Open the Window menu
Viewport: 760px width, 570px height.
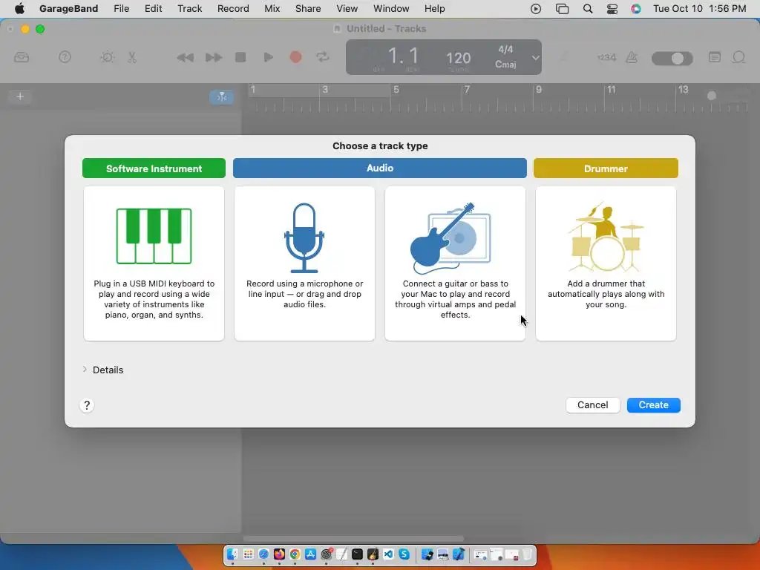tap(391, 8)
